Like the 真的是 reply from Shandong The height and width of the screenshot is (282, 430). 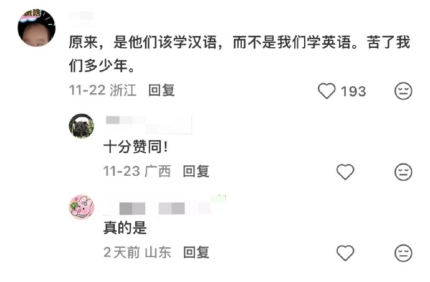pyautogui.click(x=345, y=253)
